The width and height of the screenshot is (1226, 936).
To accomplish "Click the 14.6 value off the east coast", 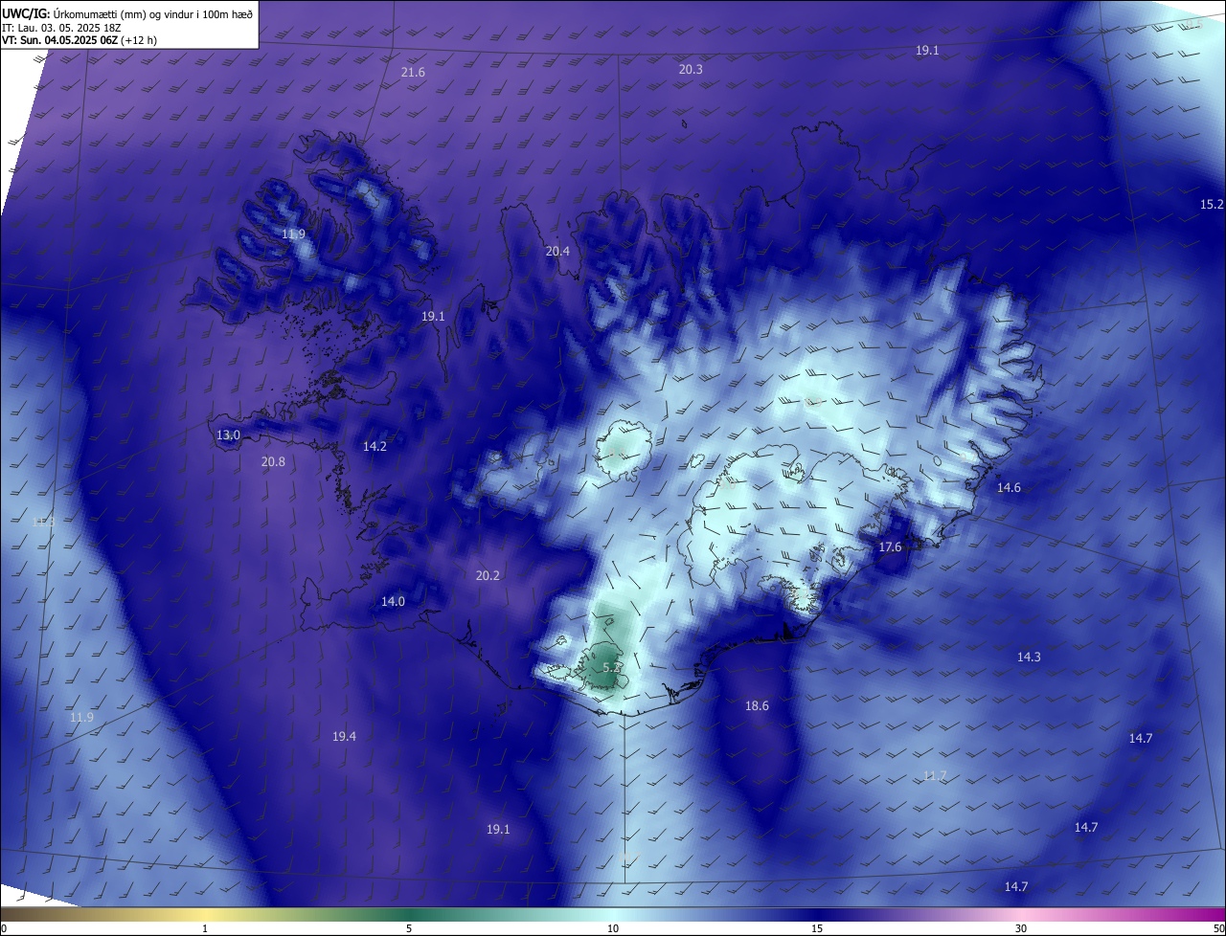I will [1009, 487].
